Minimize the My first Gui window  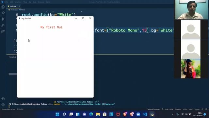click(76, 18)
